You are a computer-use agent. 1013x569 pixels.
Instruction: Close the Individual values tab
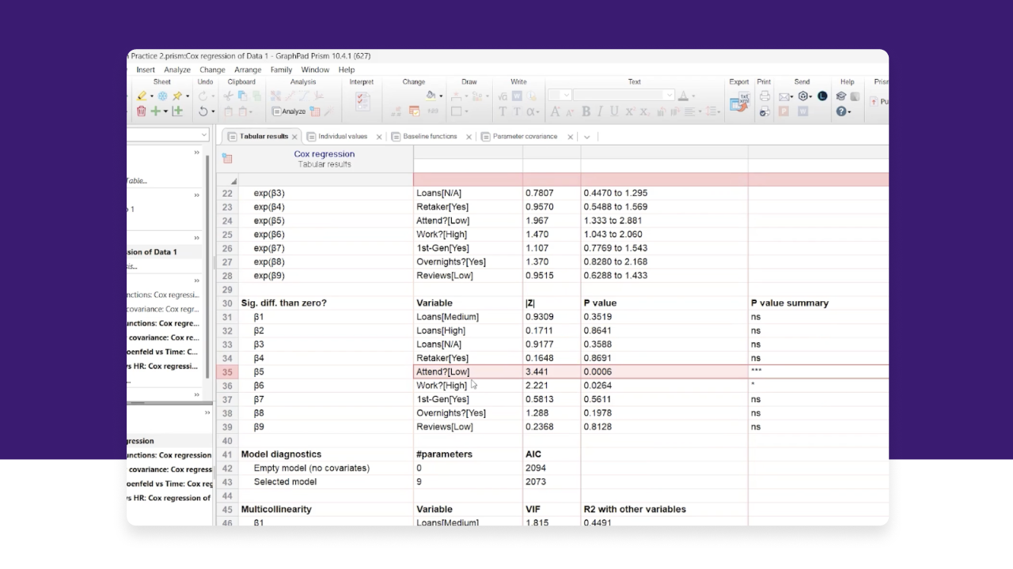[379, 137]
